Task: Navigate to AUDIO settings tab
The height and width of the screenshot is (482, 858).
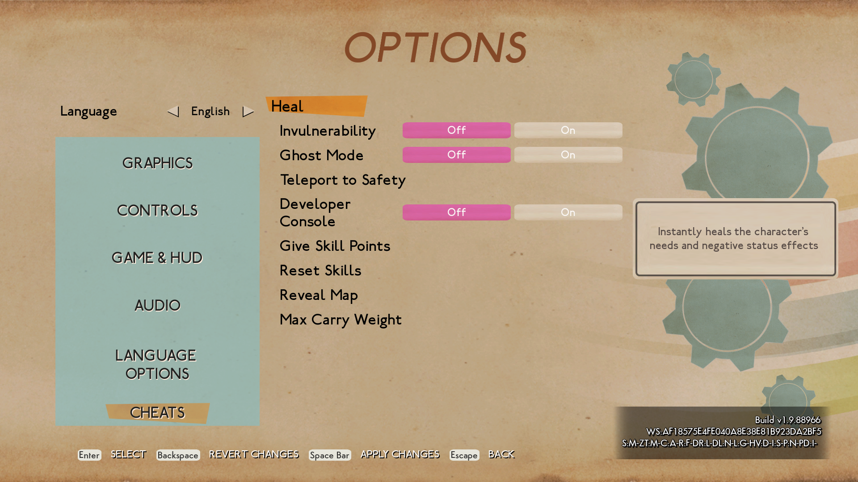Action: (x=157, y=305)
